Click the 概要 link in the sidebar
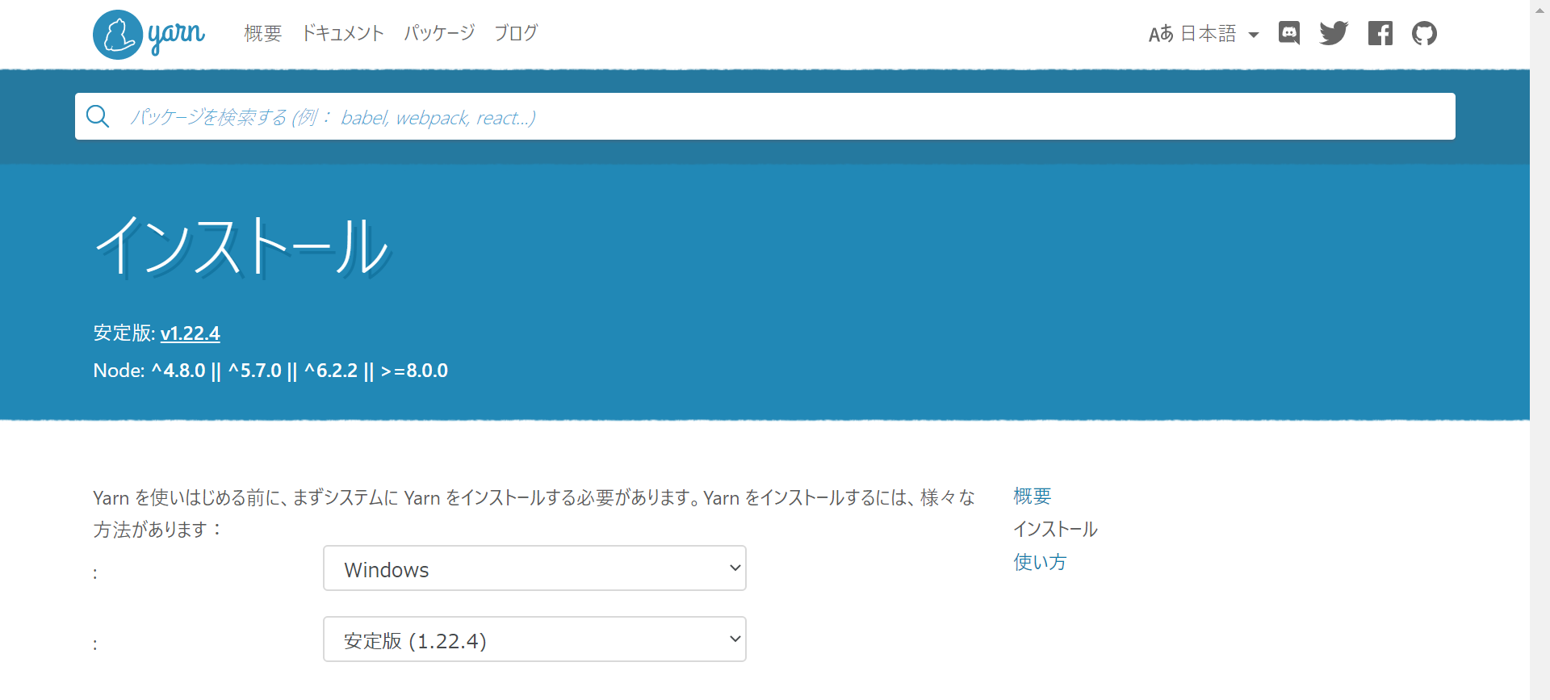The height and width of the screenshot is (700, 1550). [1032, 496]
